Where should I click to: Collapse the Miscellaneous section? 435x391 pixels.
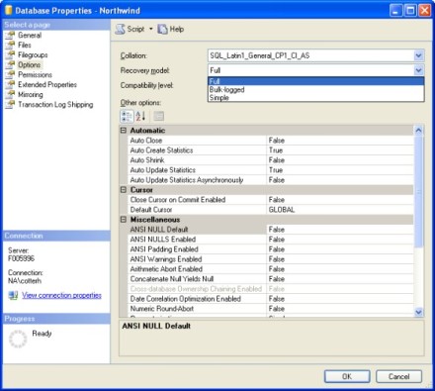coord(124,220)
